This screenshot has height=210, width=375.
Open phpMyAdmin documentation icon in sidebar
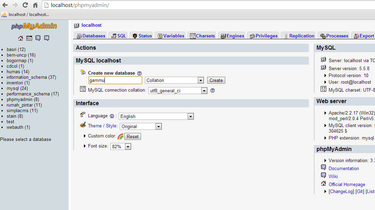[38, 38]
